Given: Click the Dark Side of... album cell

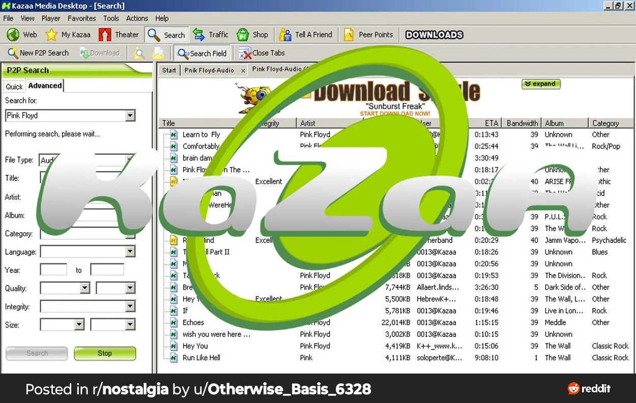Looking at the screenshot, I should (565, 287).
